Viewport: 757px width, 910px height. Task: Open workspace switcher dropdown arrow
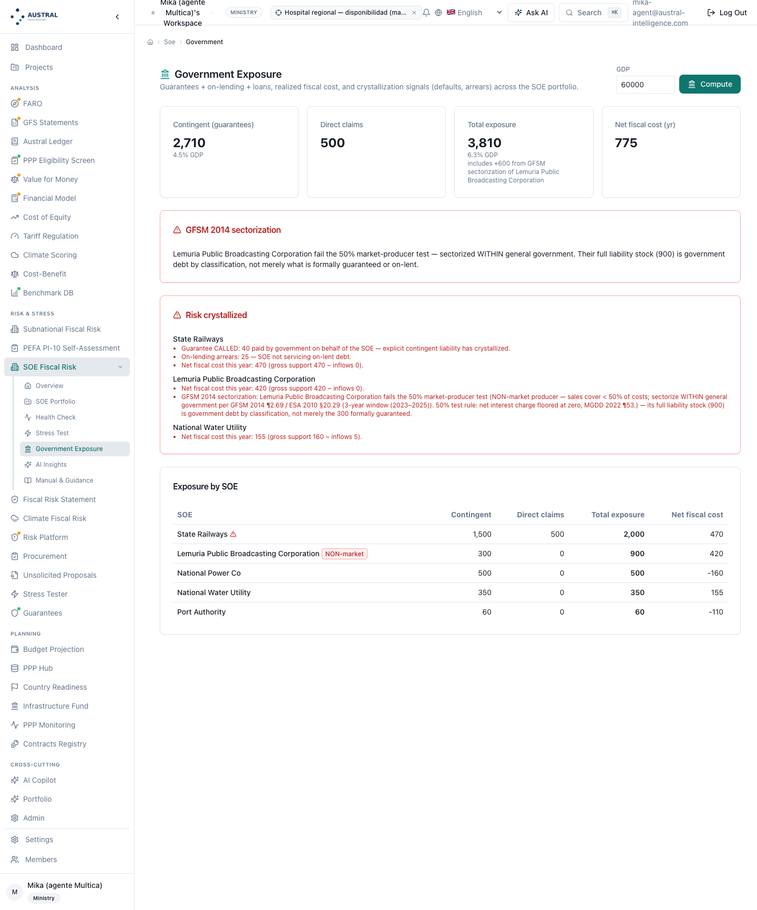(x=212, y=13)
